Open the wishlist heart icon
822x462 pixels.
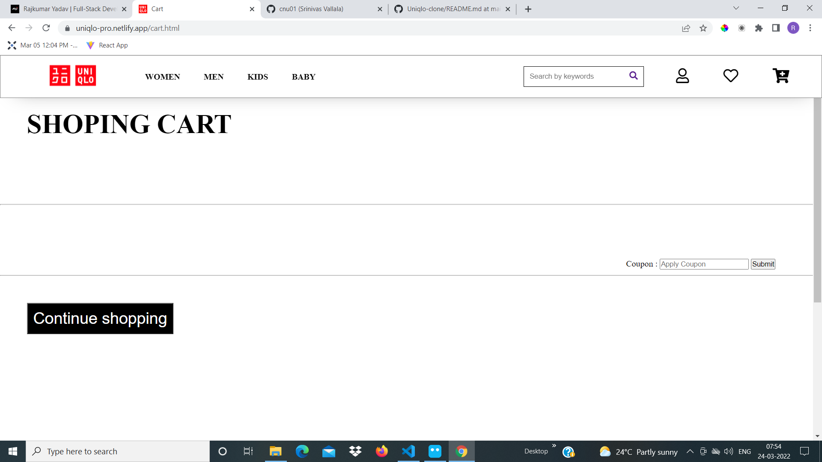(x=730, y=76)
